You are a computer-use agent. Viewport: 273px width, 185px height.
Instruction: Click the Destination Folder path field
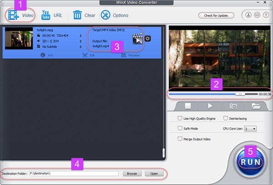(x=74, y=174)
